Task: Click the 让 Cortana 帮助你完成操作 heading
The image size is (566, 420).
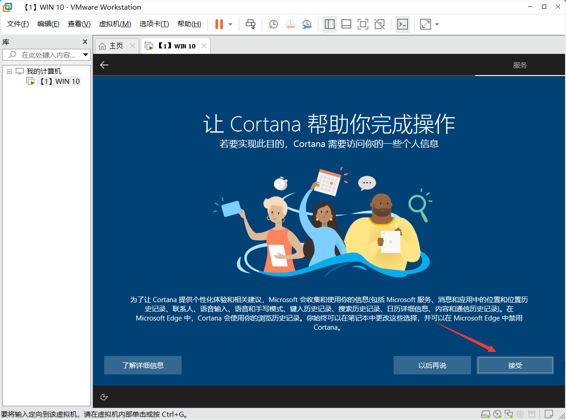Action: (329, 123)
